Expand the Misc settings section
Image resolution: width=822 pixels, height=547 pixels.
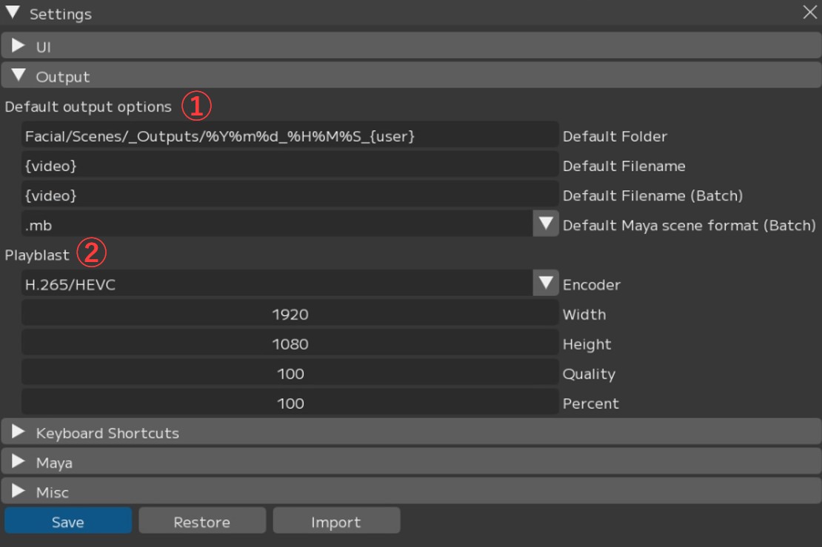click(x=19, y=492)
